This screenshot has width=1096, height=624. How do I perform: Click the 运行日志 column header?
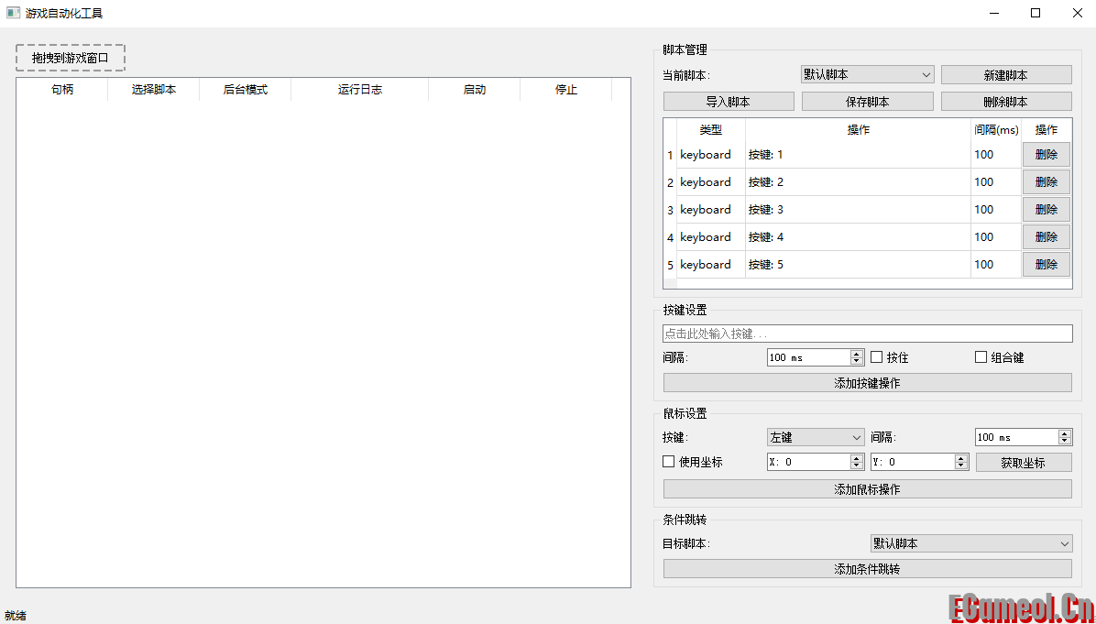tap(359, 90)
